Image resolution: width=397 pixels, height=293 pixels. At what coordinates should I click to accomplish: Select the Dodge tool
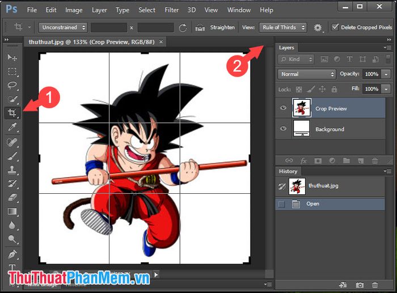point(12,239)
